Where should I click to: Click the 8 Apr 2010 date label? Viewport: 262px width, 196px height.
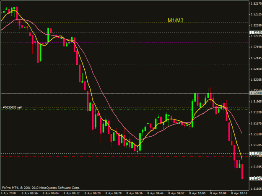[x=8, y=193]
